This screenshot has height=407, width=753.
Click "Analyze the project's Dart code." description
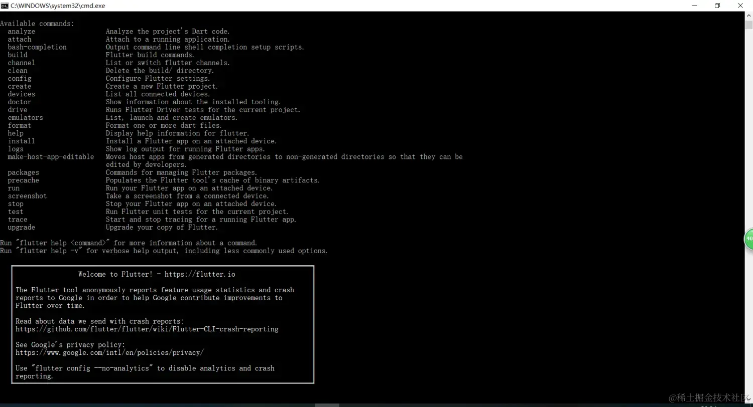point(168,32)
